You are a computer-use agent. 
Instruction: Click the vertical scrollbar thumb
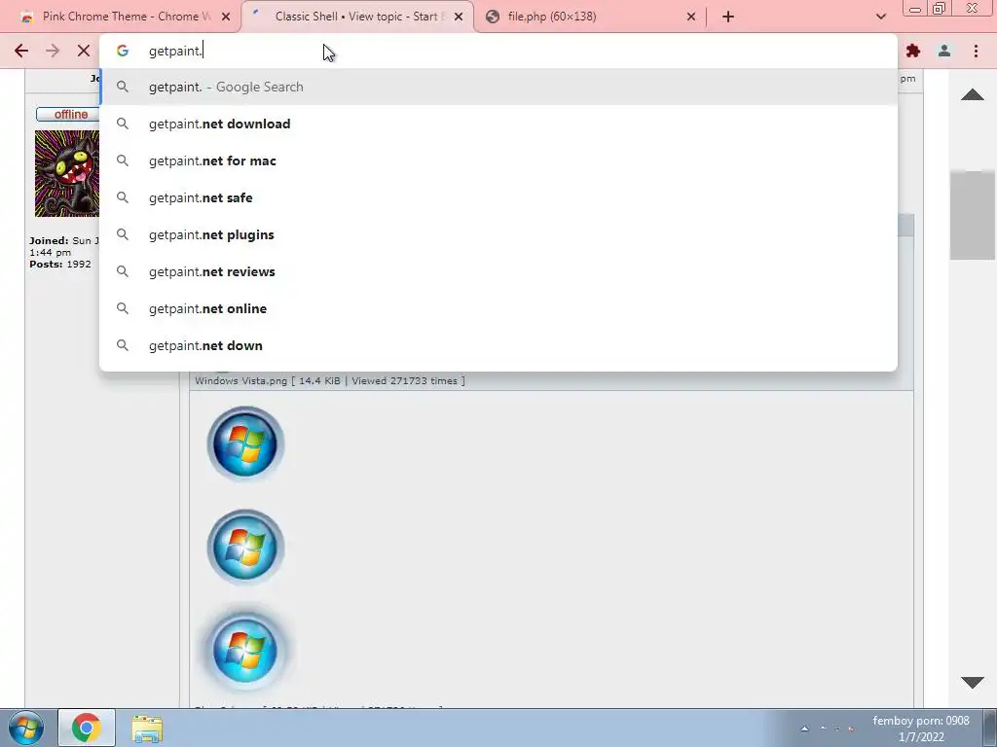click(x=973, y=215)
